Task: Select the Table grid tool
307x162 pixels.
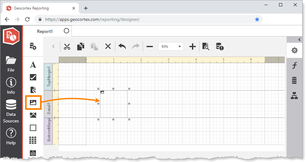Action: pyautogui.click(x=33, y=140)
